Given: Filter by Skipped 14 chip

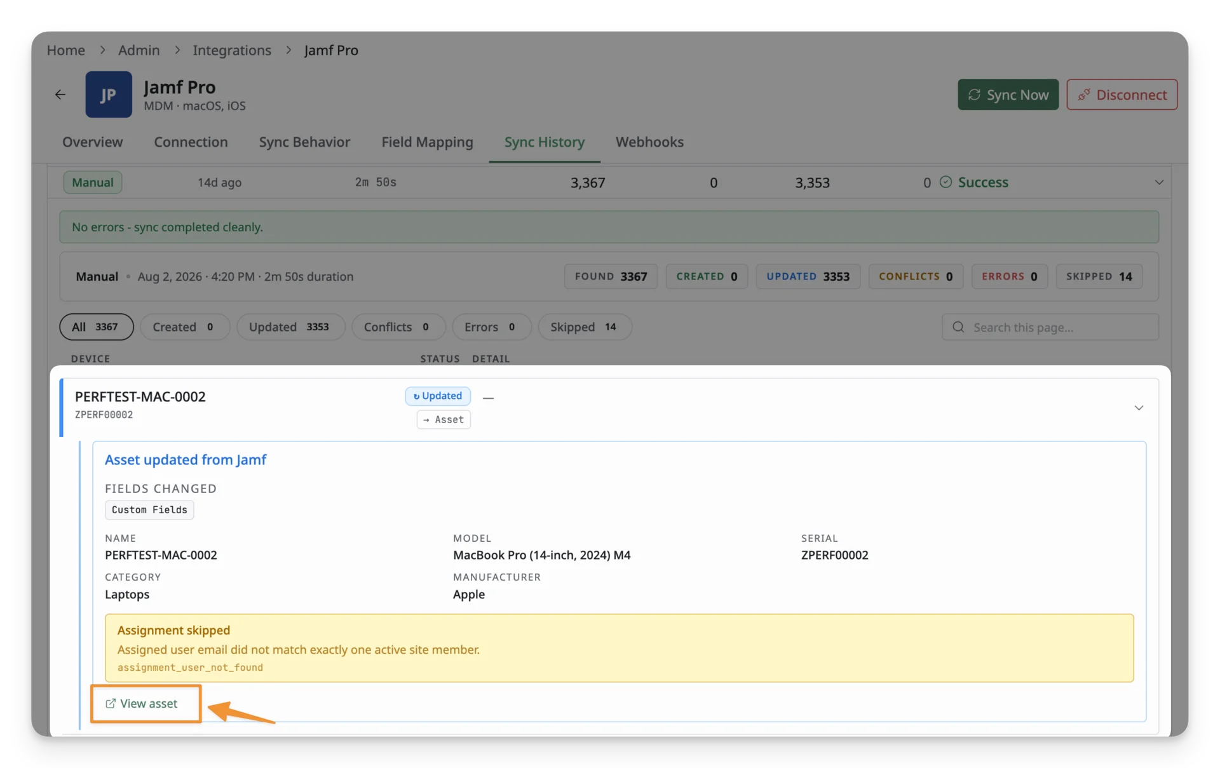Looking at the screenshot, I should pos(585,327).
